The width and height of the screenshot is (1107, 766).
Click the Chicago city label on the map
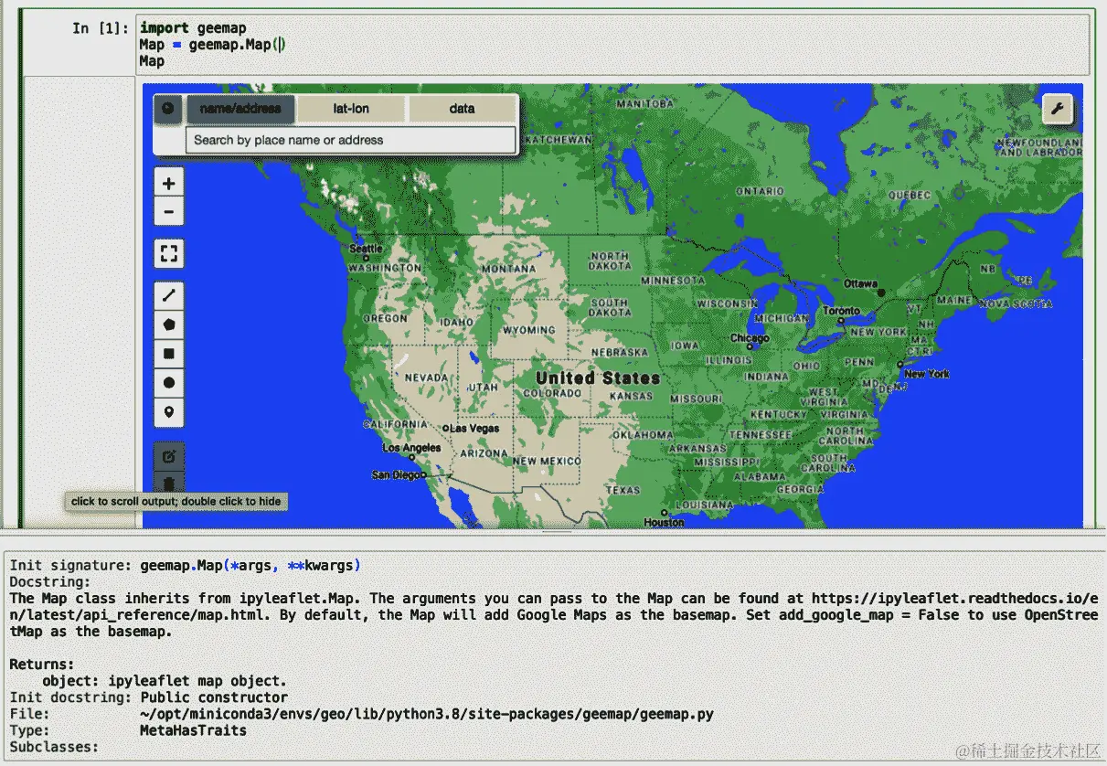(750, 339)
